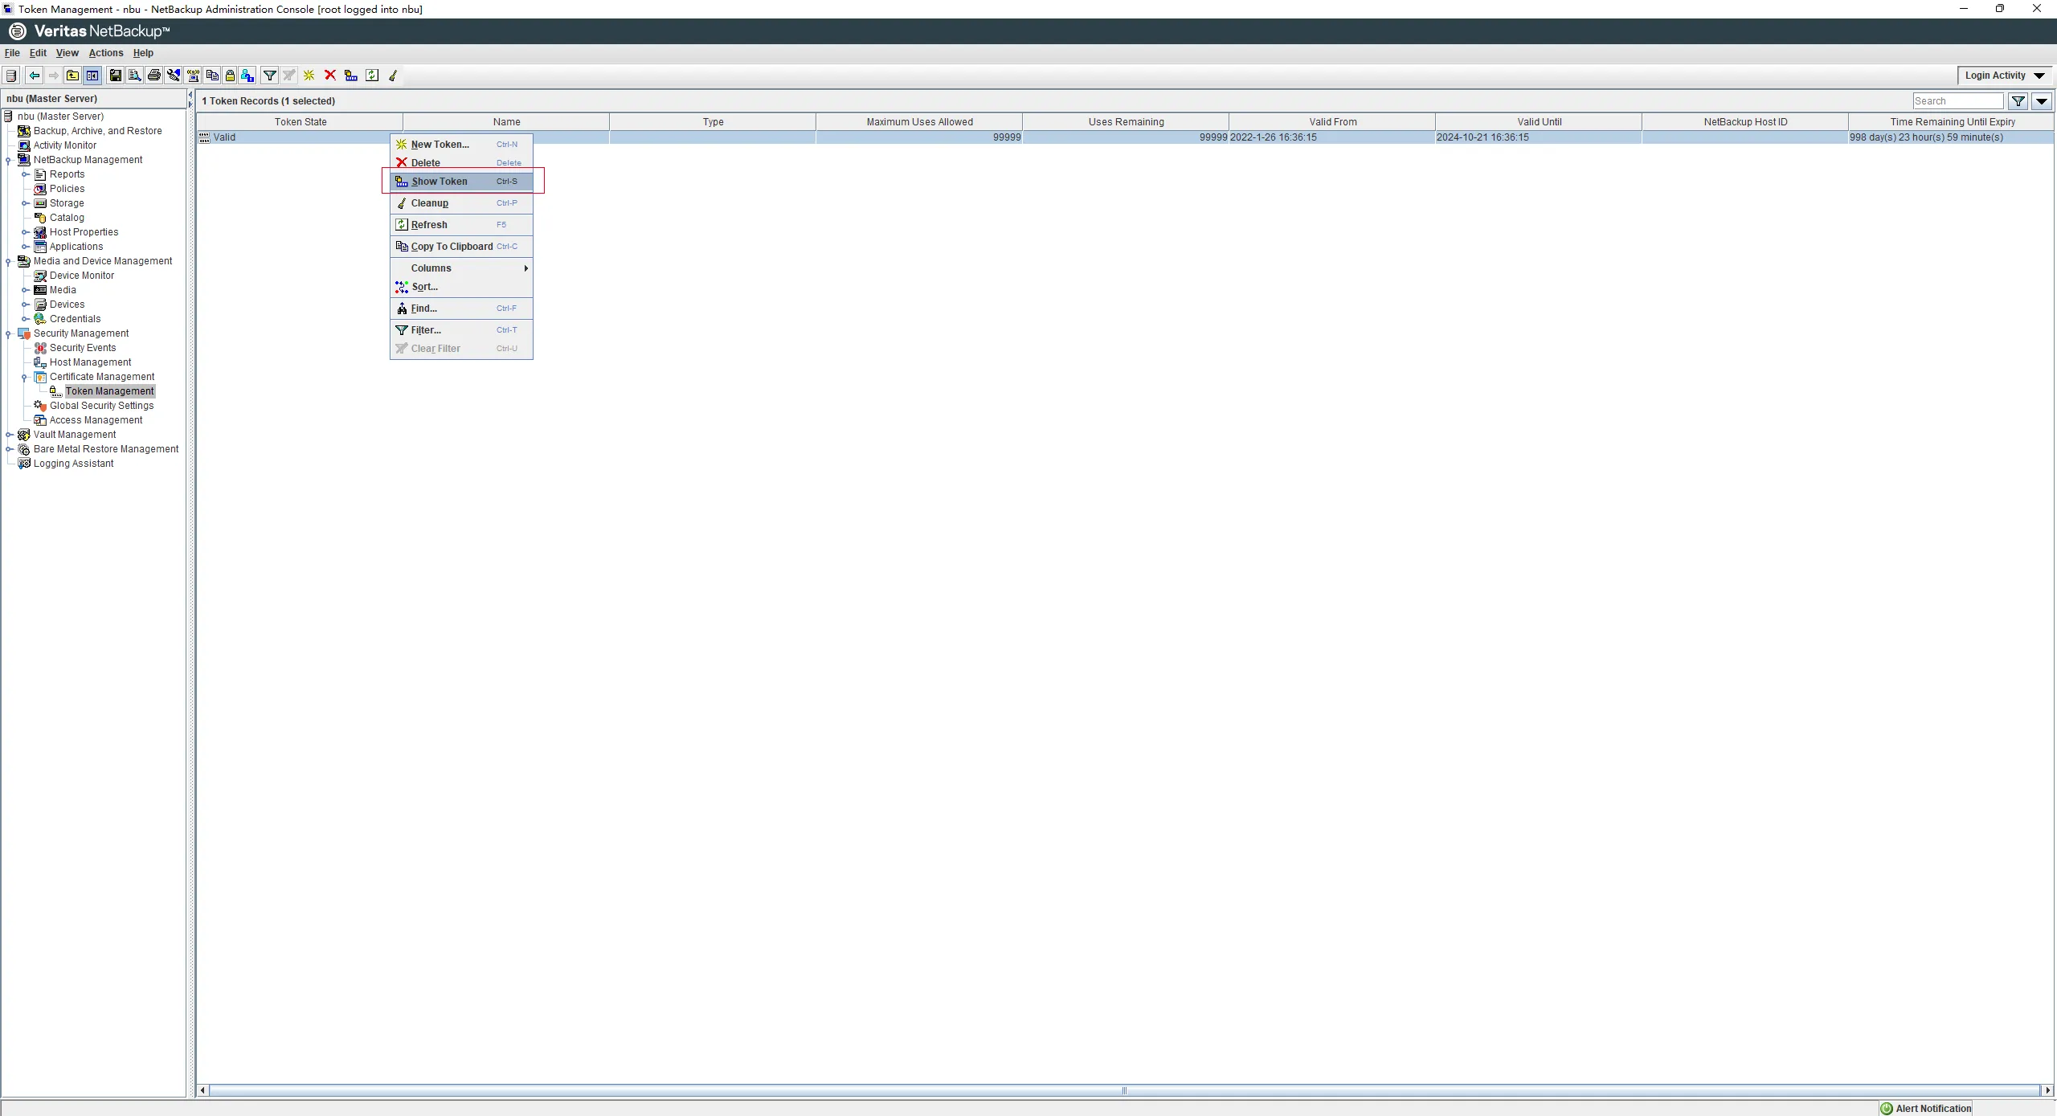Image resolution: width=2057 pixels, height=1116 pixels.
Task: Click the Filter funnel toolbar icon
Action: click(x=270, y=75)
